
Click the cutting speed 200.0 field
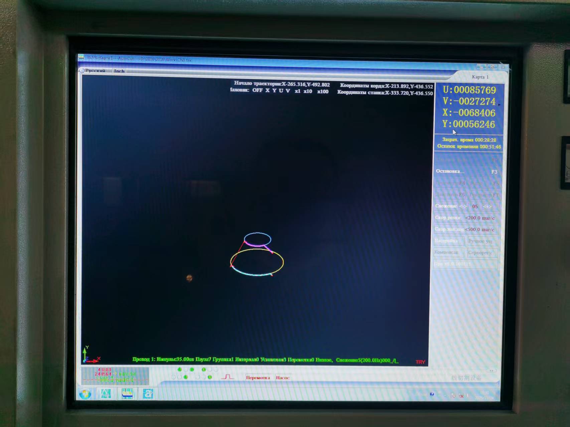(480, 218)
